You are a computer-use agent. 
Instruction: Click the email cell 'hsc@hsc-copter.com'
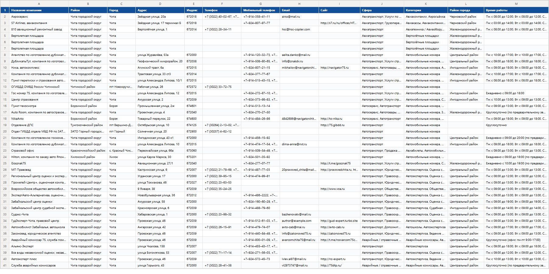point(299,29)
